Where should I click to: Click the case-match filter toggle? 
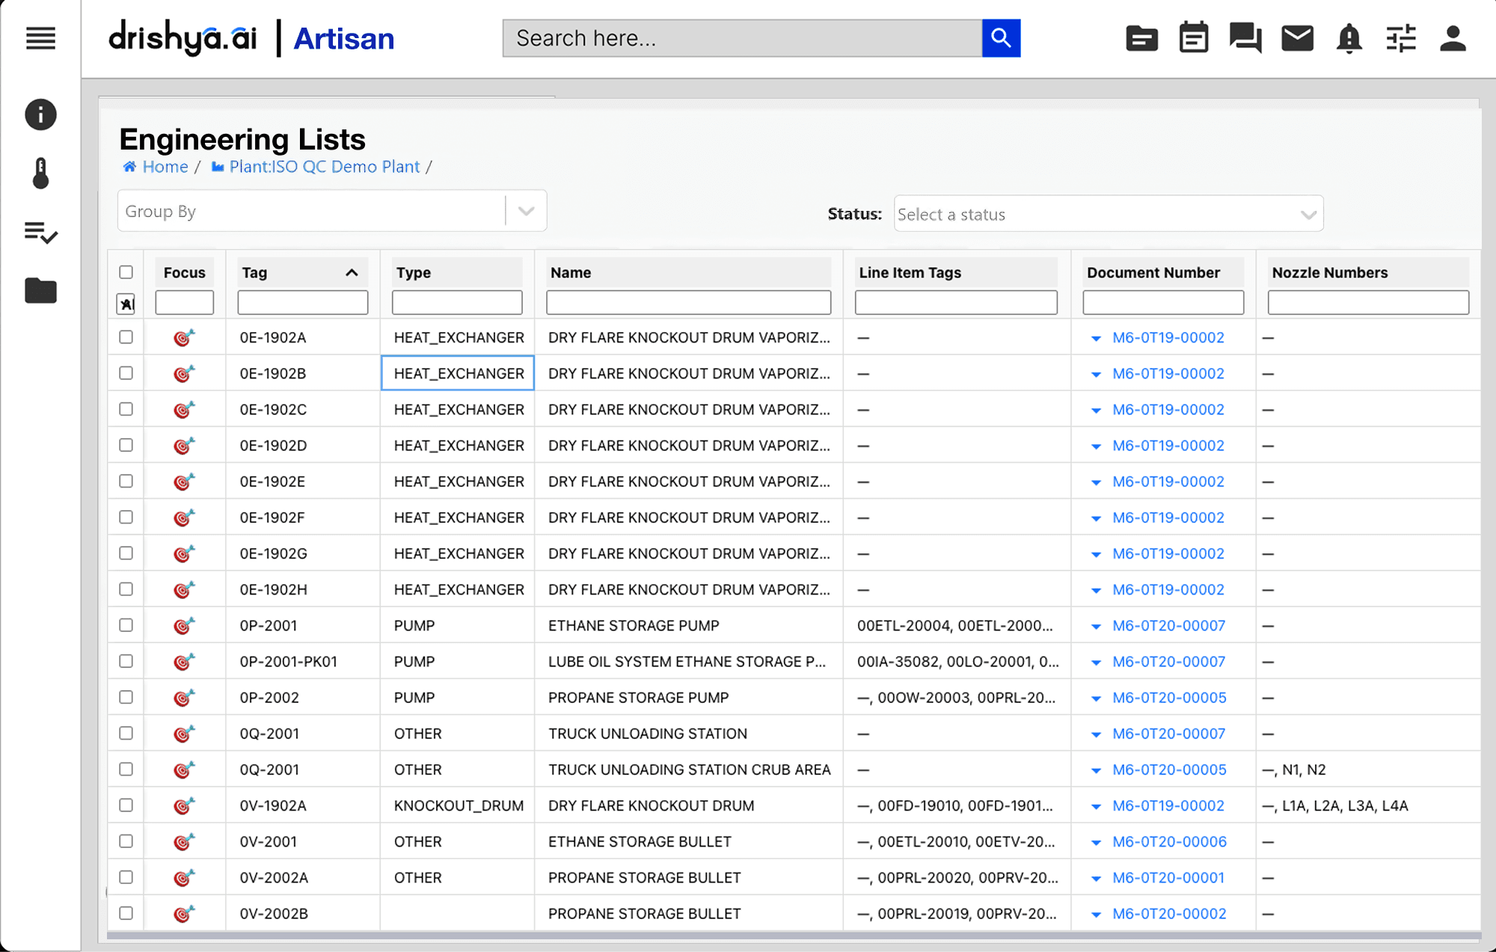[x=126, y=304]
